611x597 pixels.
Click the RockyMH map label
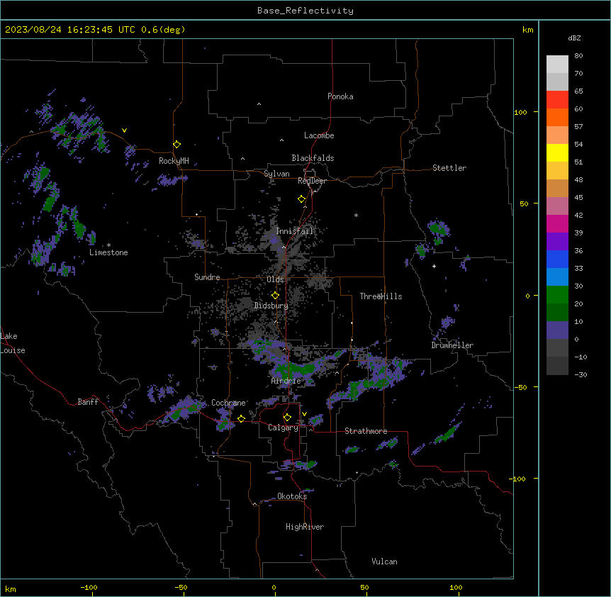pos(174,161)
